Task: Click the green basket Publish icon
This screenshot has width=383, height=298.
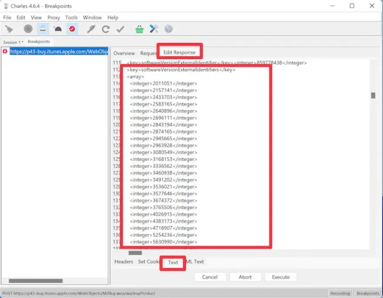Action: click(x=139, y=29)
